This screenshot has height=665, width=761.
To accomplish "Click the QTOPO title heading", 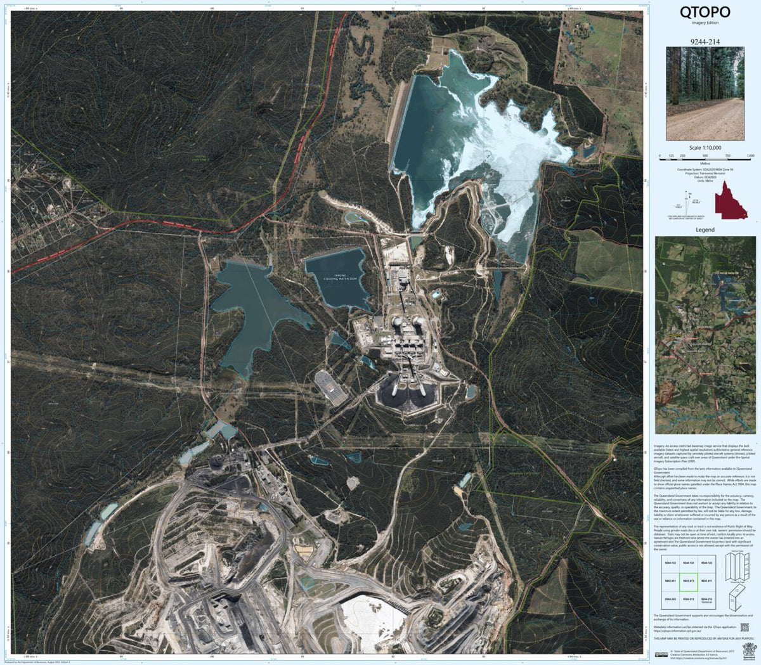I will pyautogui.click(x=705, y=13).
